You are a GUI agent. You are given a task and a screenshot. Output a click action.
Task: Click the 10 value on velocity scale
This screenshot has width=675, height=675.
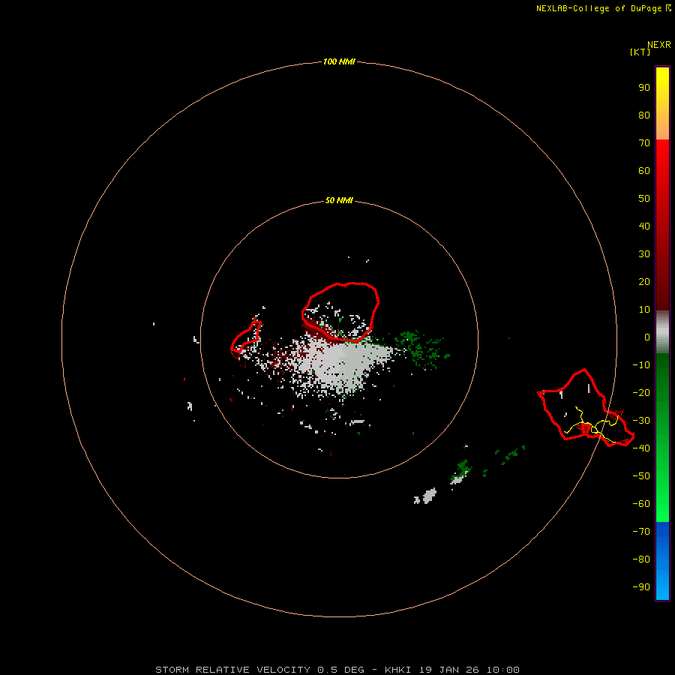tap(644, 310)
